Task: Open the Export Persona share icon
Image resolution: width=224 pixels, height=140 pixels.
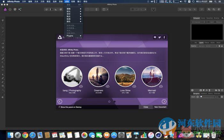Action: point(20,9)
